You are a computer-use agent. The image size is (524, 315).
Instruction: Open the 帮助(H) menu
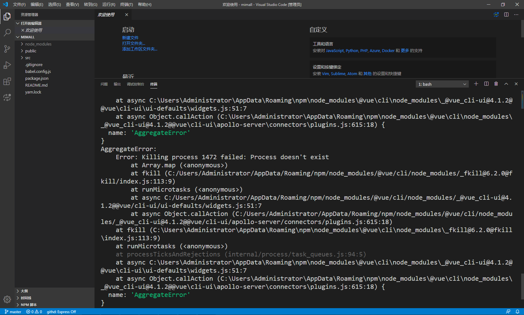(x=145, y=4)
